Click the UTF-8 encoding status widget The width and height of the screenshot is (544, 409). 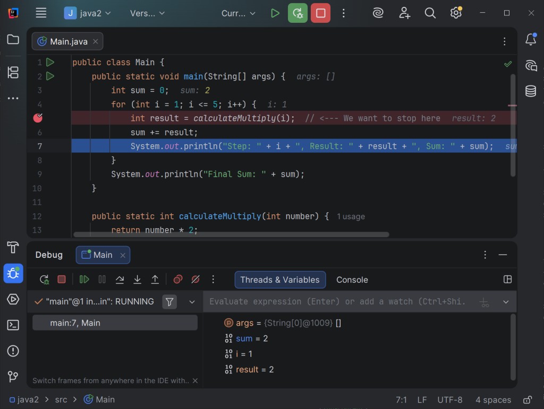449,400
